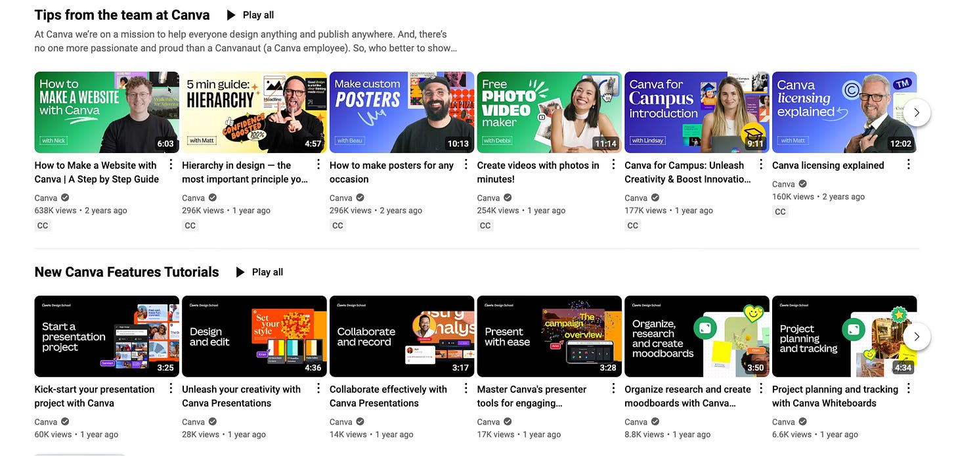Click Canva channel name under Organize research video
This screenshot has width=956, height=456.
(x=636, y=422)
